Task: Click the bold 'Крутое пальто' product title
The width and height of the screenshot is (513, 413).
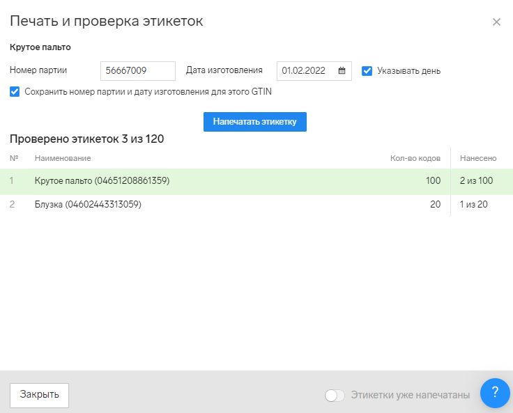Action: click(40, 47)
